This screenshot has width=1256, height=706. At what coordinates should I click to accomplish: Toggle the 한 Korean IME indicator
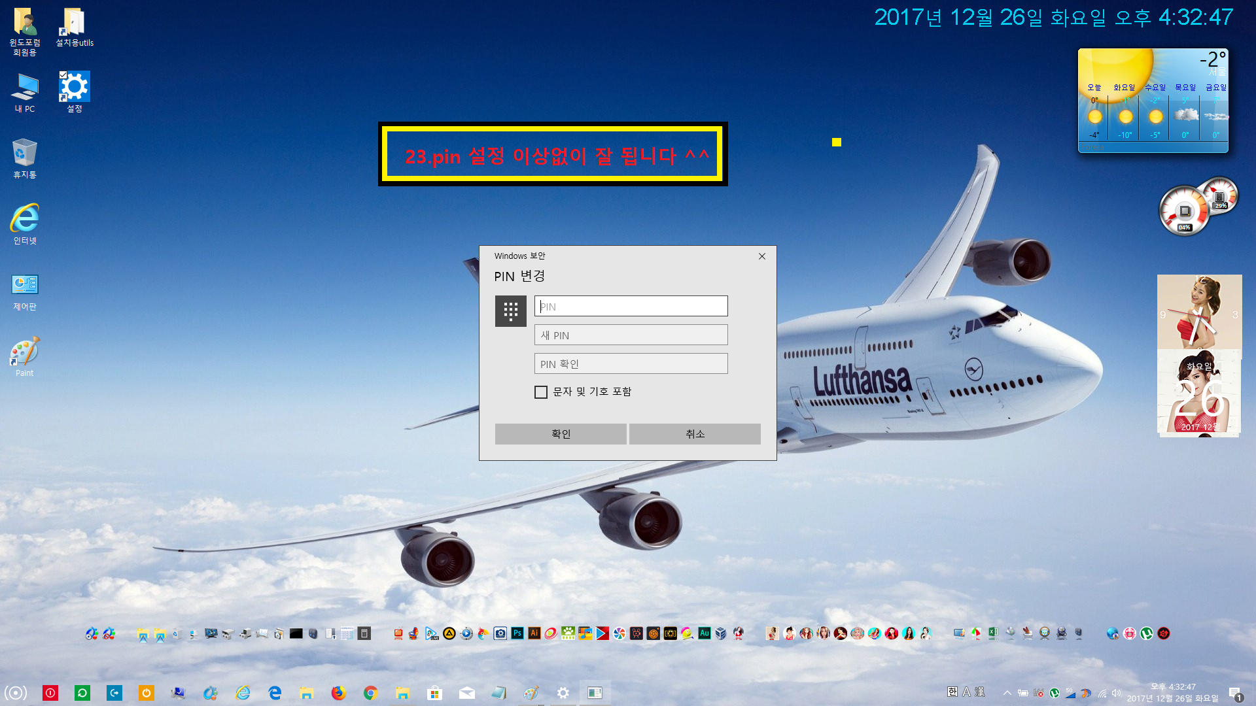point(952,692)
